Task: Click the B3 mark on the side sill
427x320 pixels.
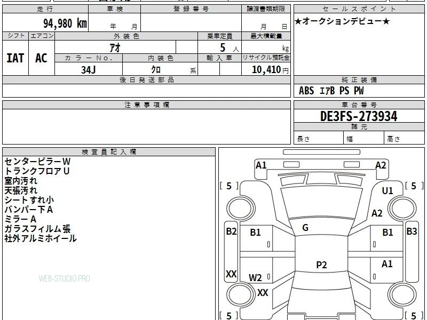Action: click(412, 231)
